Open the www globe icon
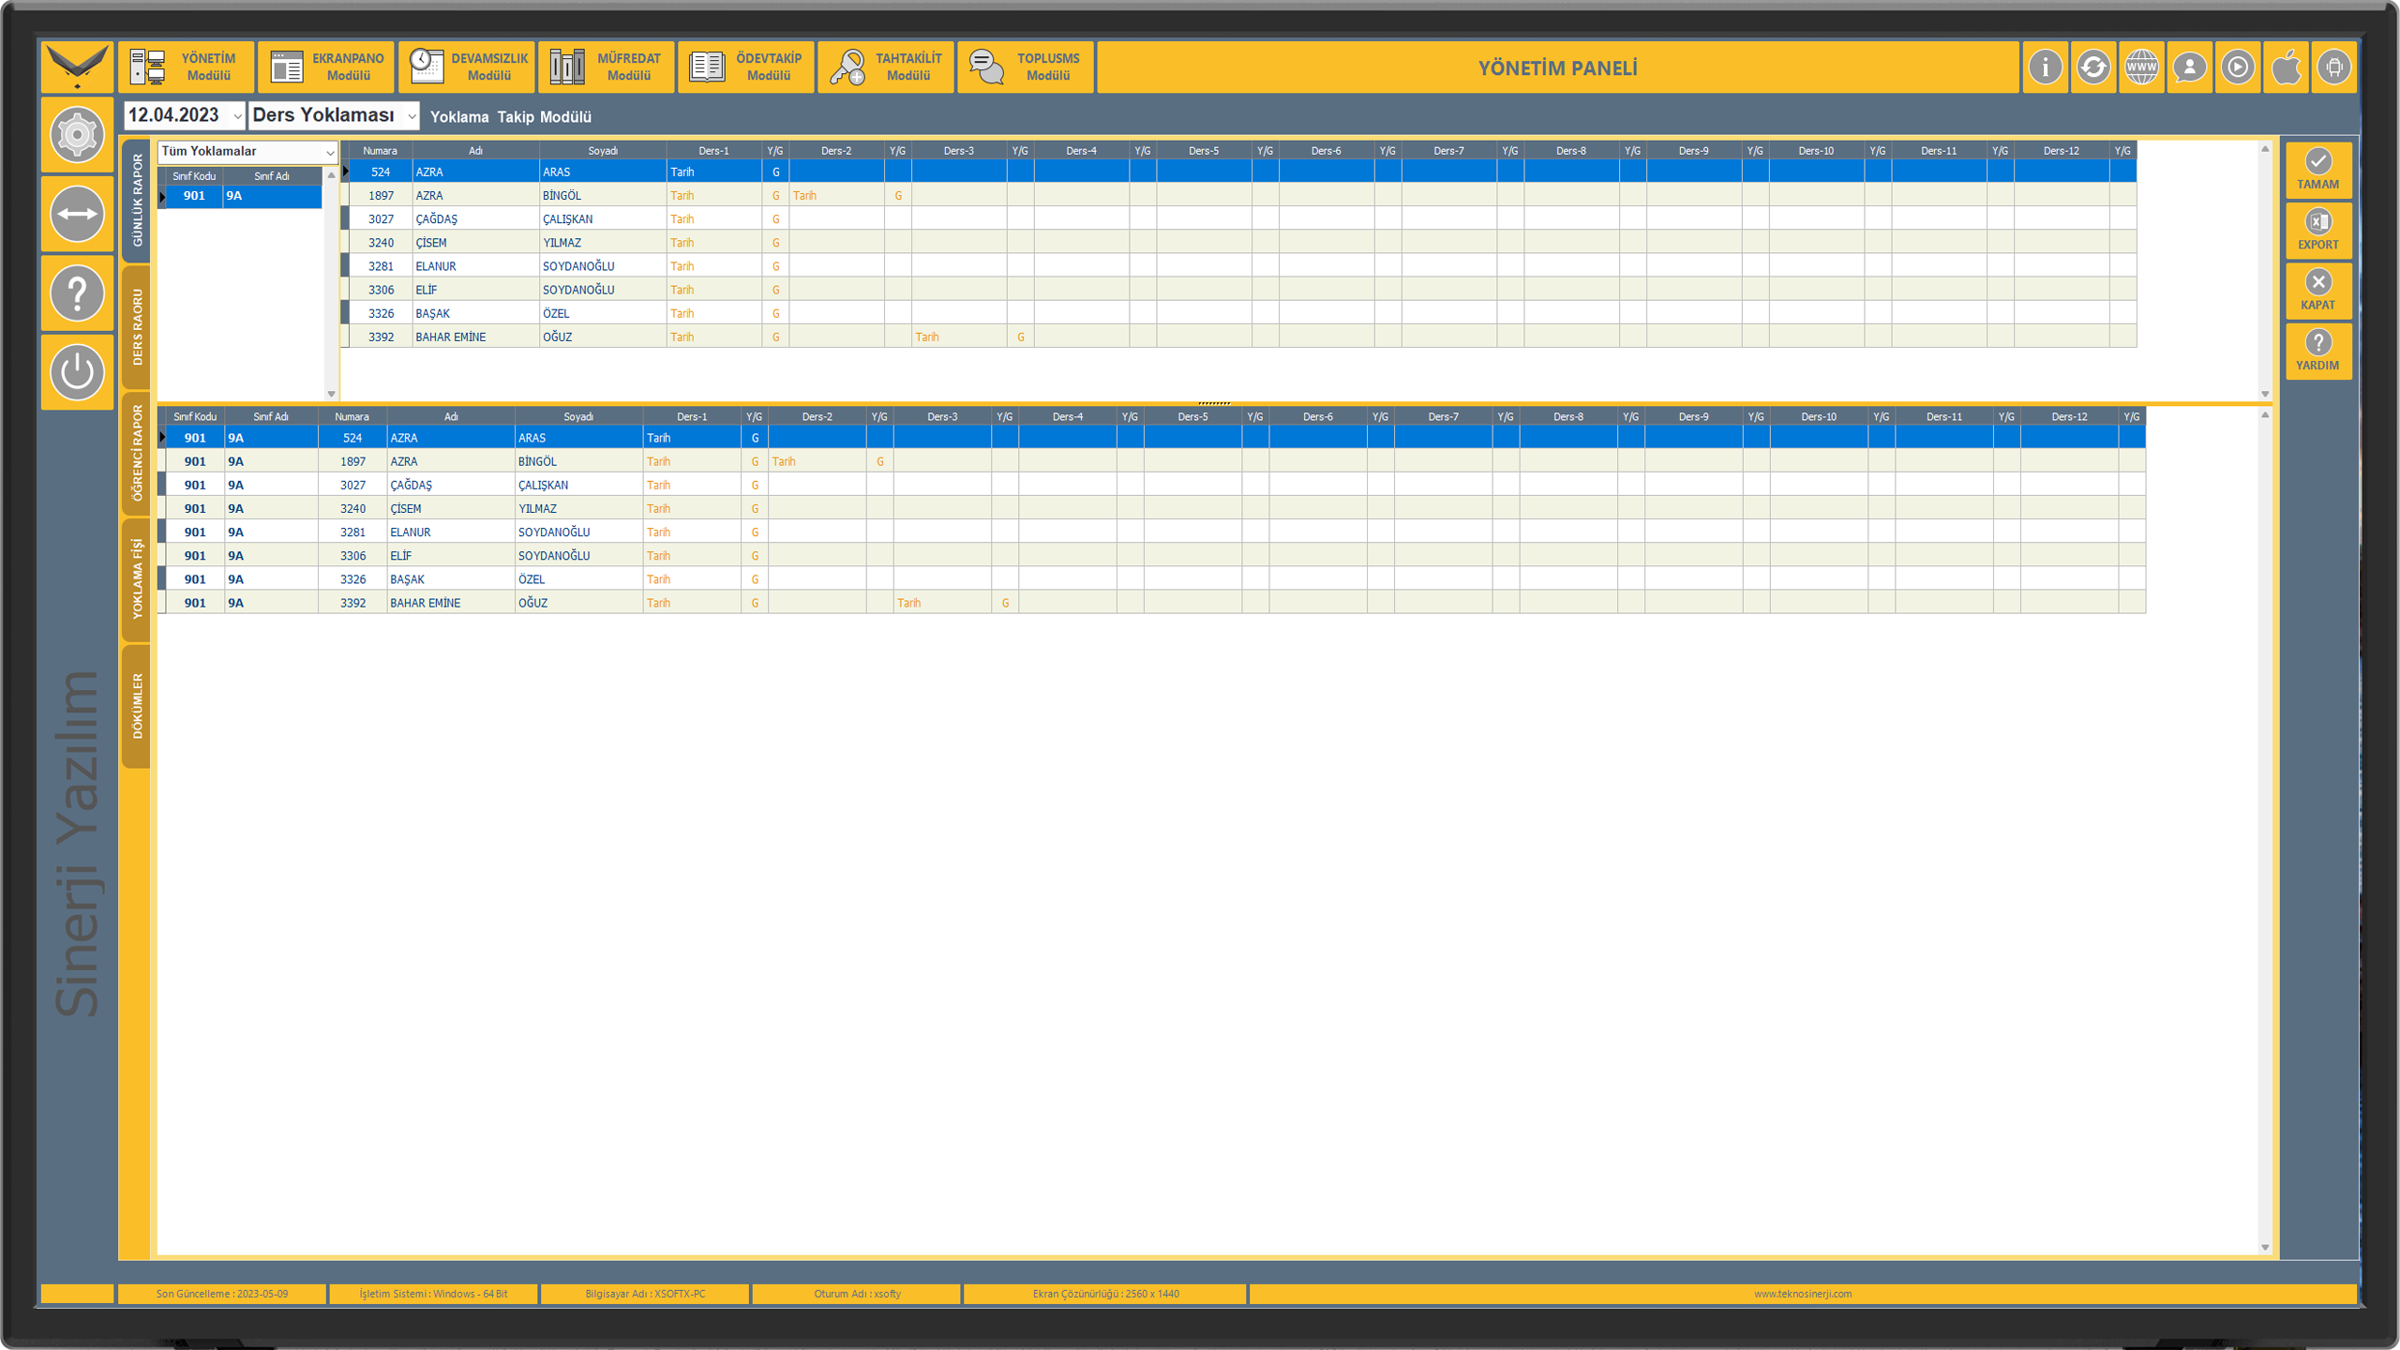 [2141, 67]
